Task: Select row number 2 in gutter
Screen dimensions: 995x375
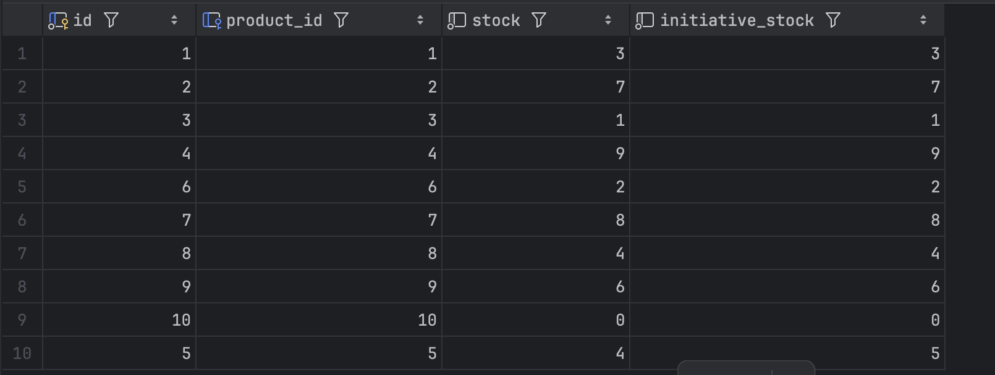Action: (22, 87)
